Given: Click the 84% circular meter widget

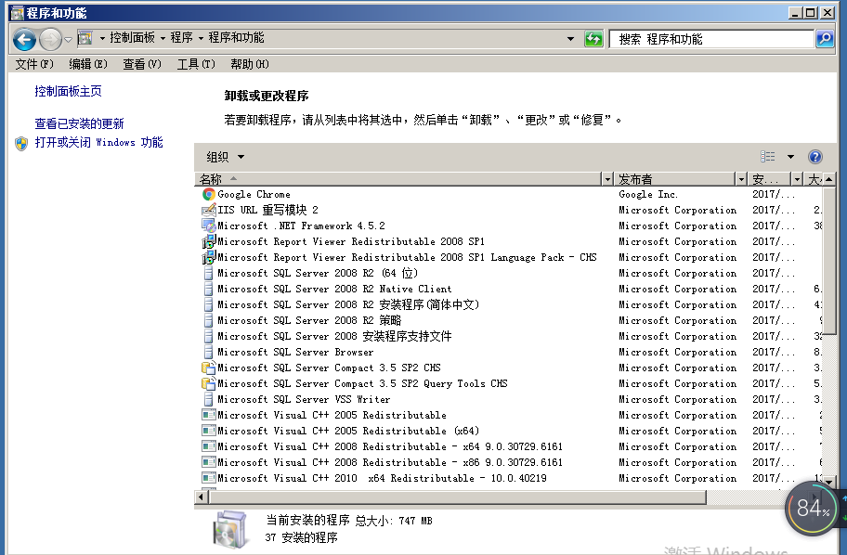Looking at the screenshot, I should (x=813, y=508).
